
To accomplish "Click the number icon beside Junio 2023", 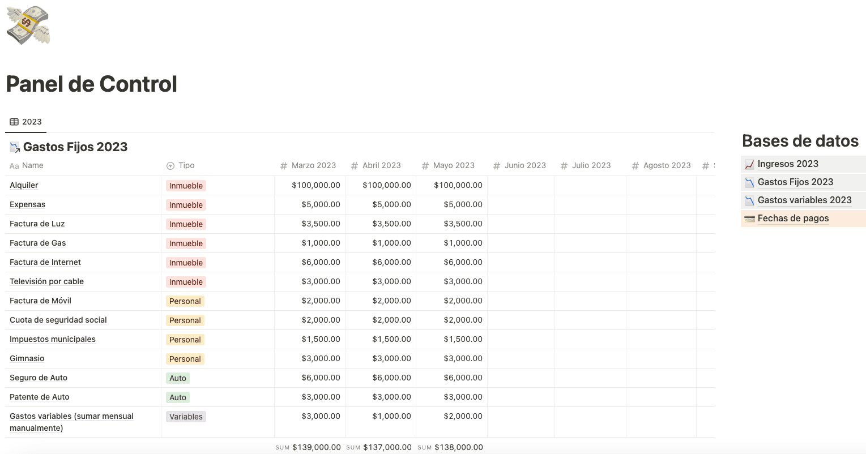I will point(497,166).
